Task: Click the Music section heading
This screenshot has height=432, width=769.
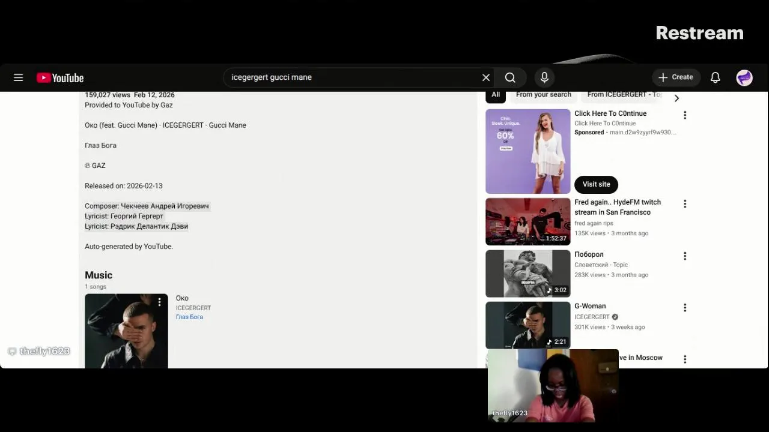Action: (99, 275)
